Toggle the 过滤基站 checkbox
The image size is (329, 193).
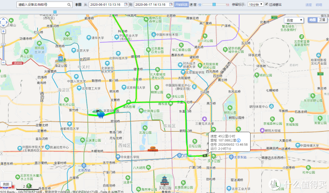[267, 4]
